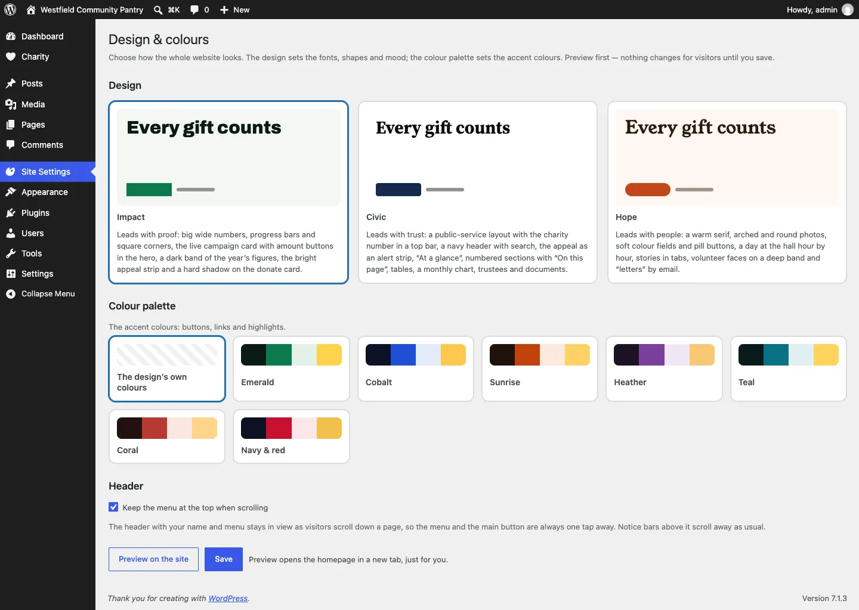Select the Impact design card
Screen dimensions: 859x610
228,192
